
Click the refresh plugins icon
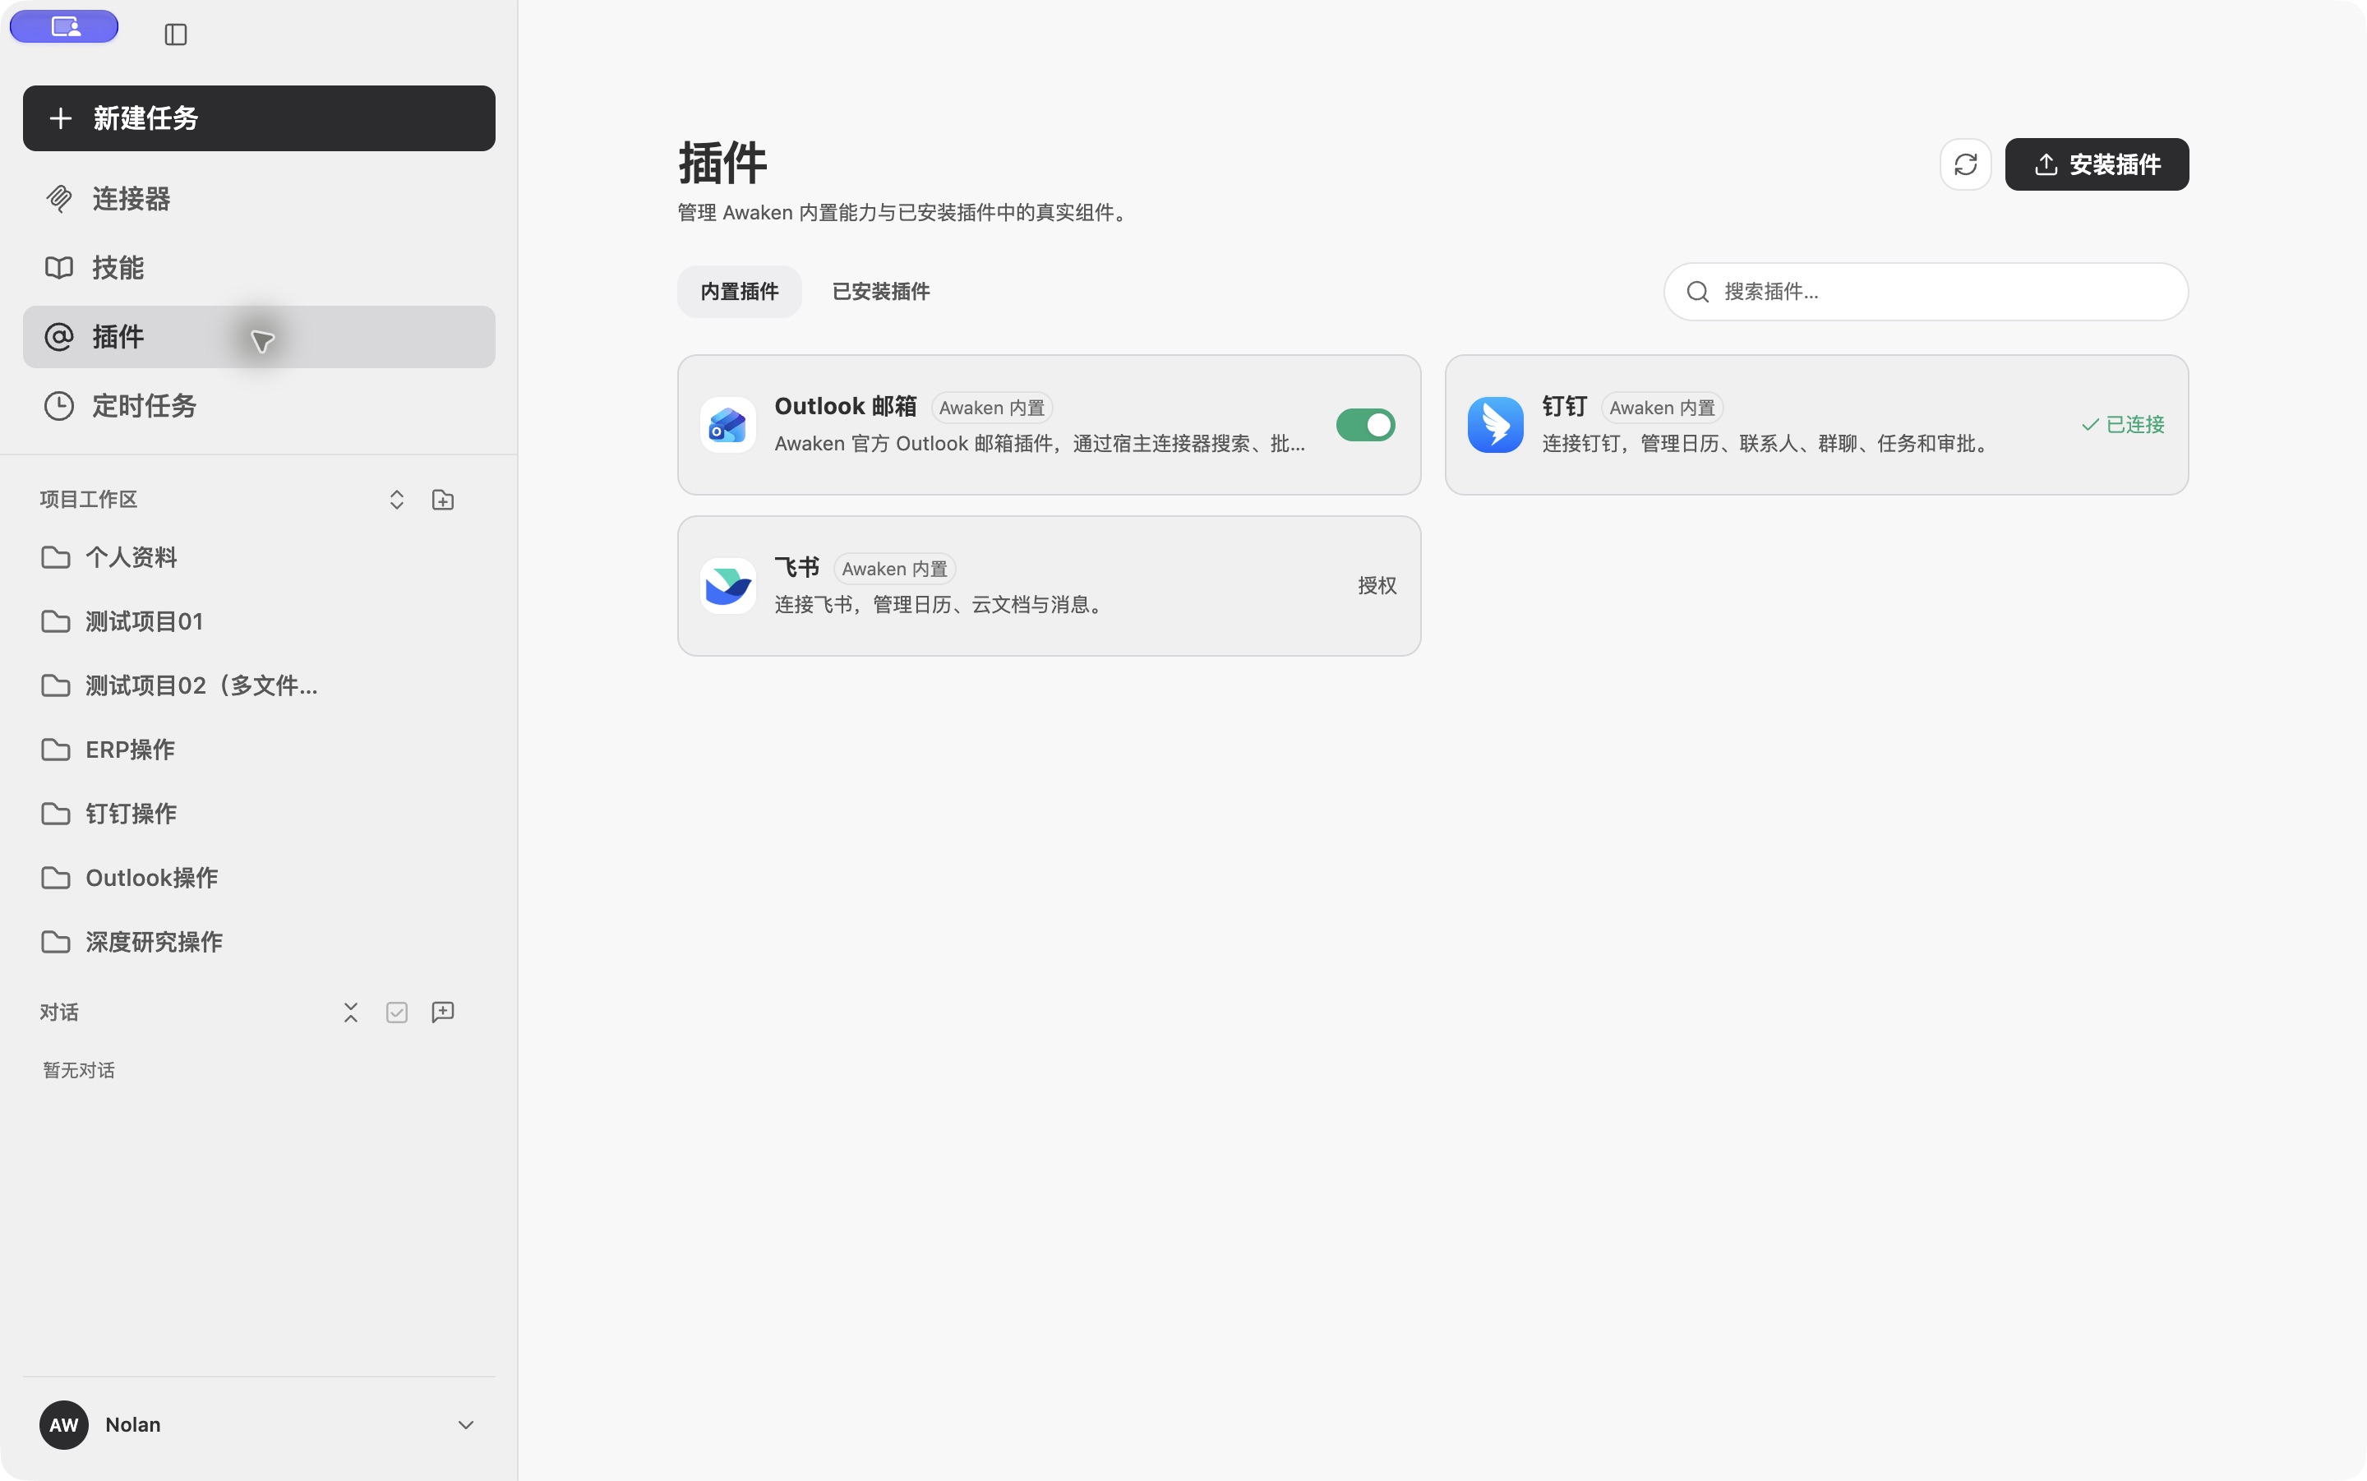click(x=1965, y=164)
